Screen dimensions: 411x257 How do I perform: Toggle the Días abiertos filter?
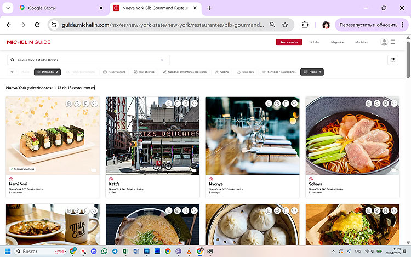pyautogui.click(x=144, y=72)
